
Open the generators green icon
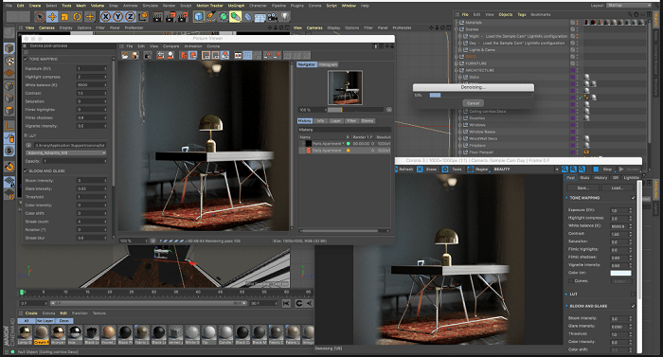tap(224, 16)
